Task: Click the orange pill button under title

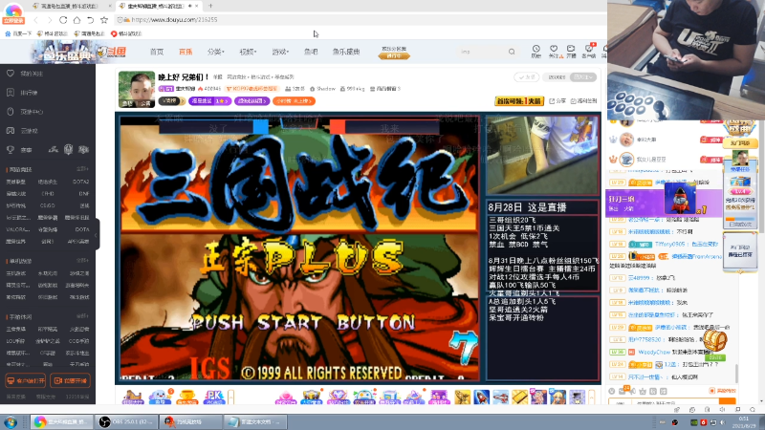Action: click(294, 101)
